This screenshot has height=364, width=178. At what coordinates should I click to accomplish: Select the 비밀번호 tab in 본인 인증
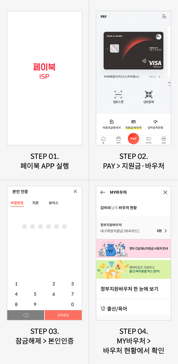coord(17,204)
